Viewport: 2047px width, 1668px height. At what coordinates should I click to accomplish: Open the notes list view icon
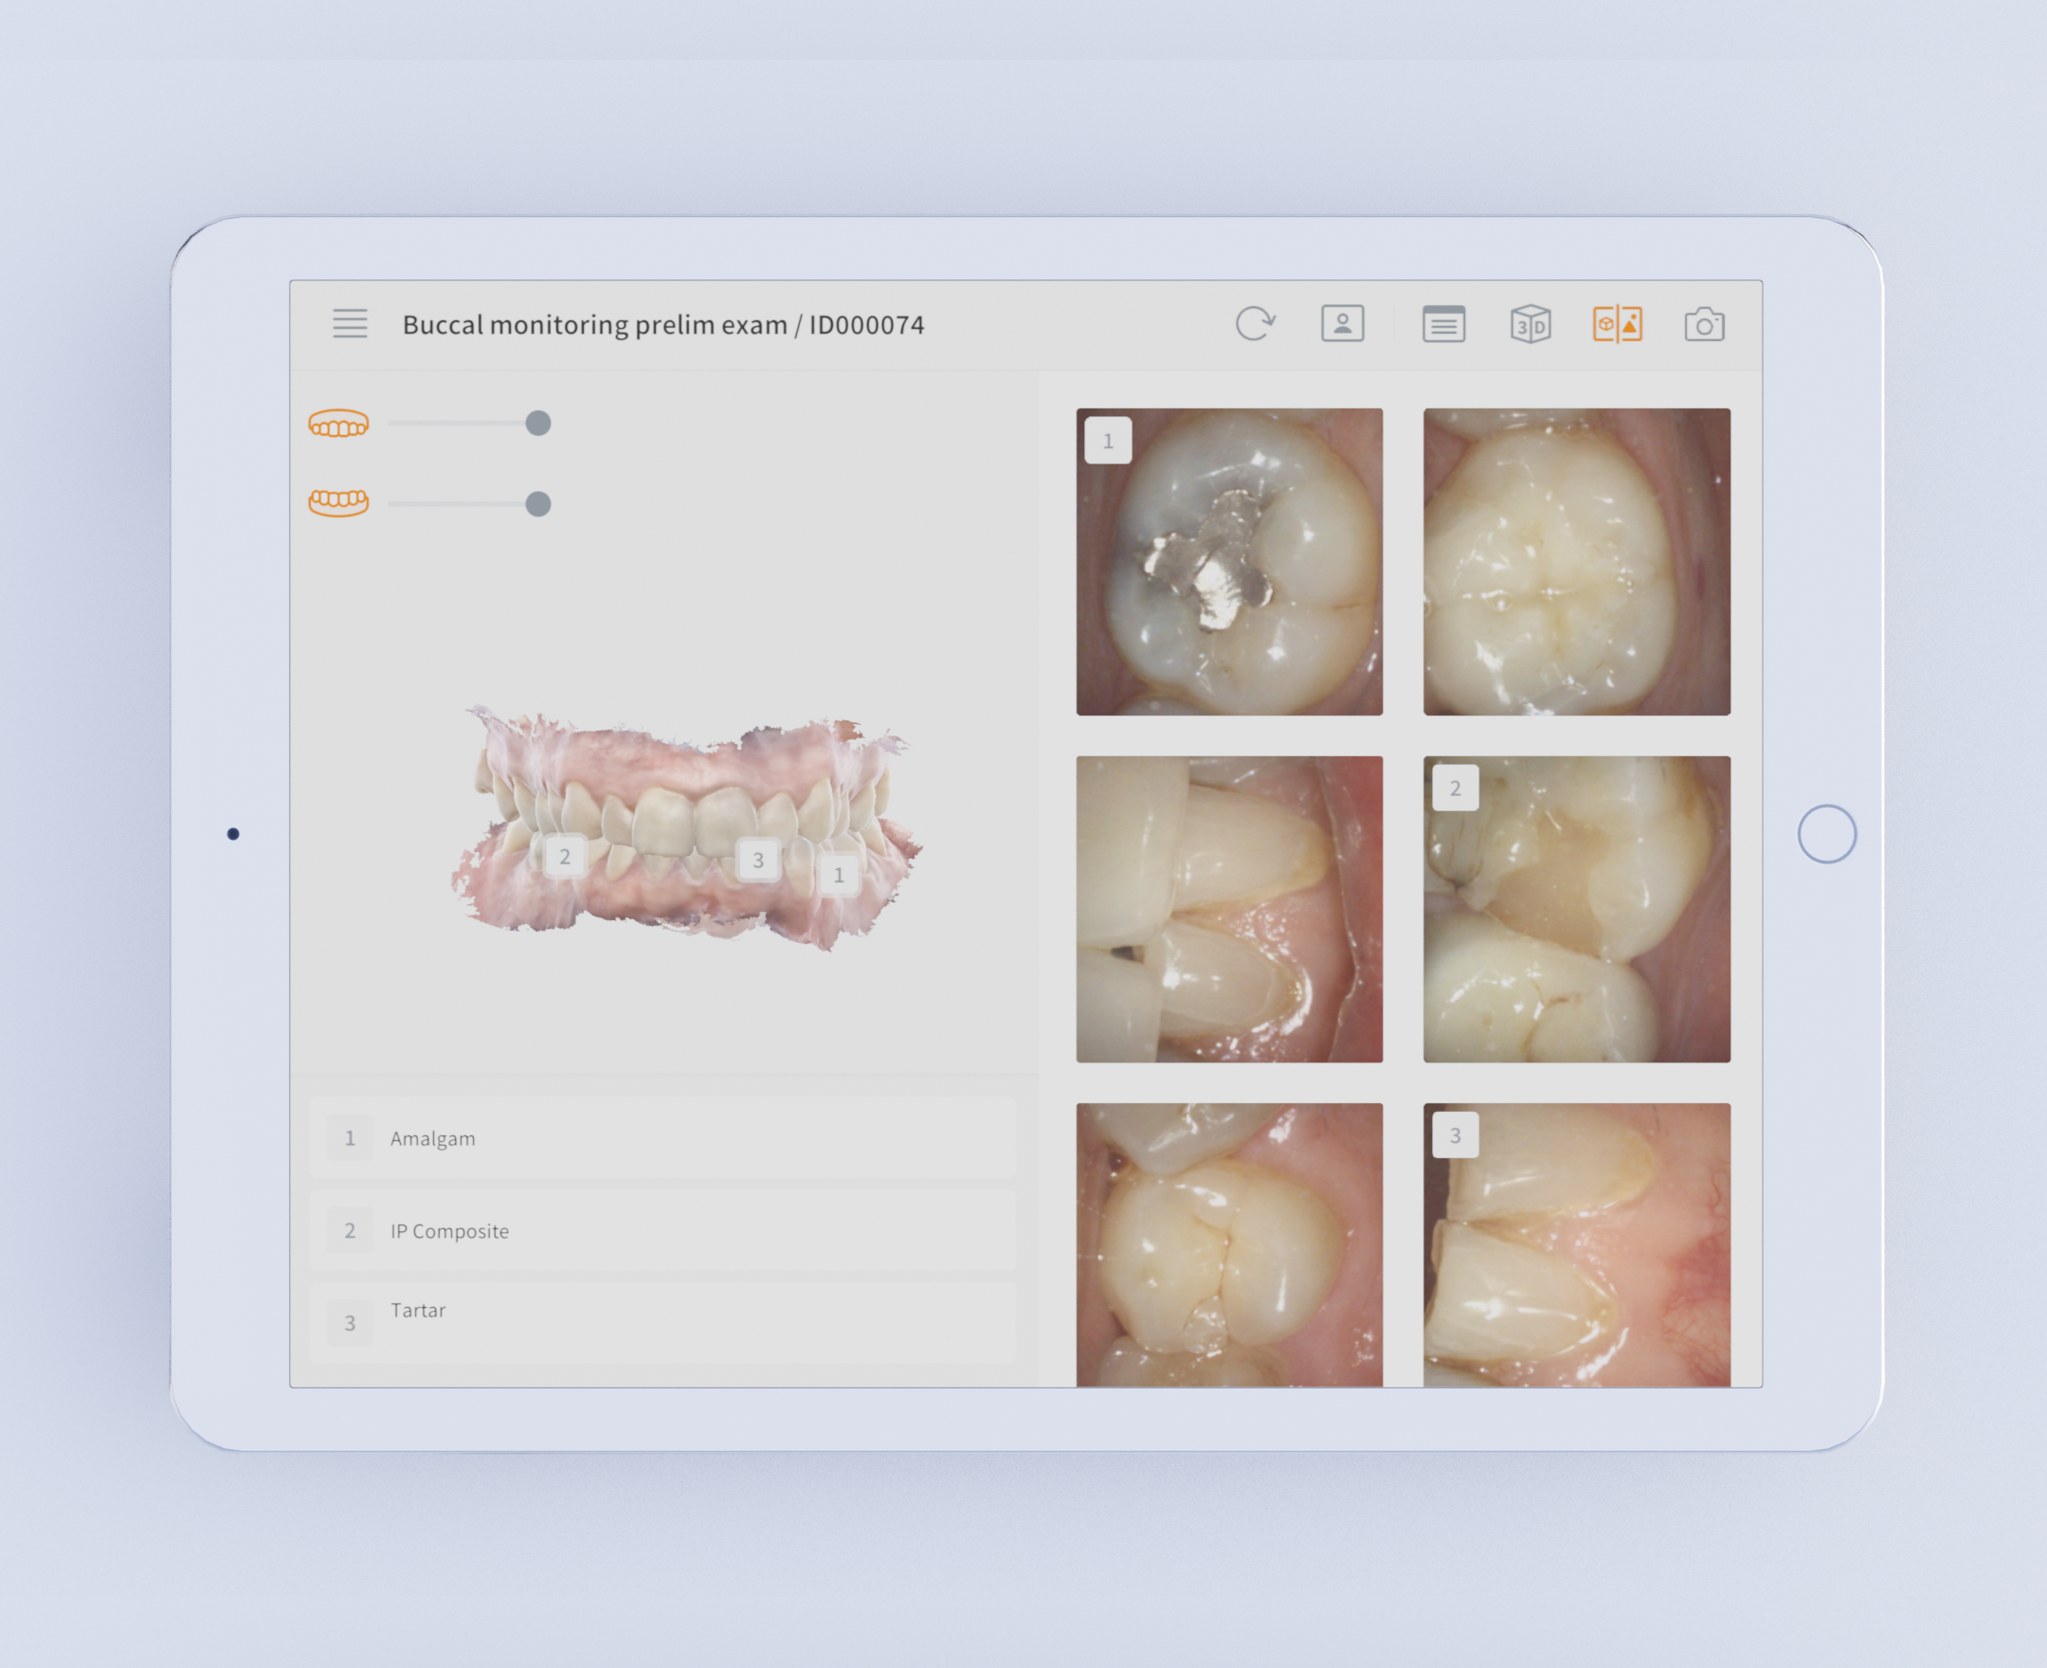[1442, 324]
